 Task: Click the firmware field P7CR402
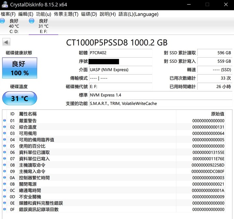click(x=121, y=53)
